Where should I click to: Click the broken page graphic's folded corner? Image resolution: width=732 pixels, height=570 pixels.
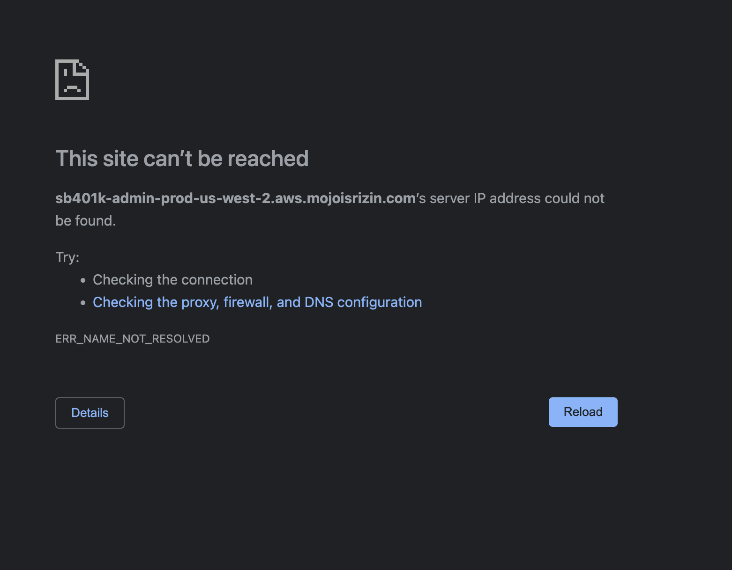pos(82,67)
